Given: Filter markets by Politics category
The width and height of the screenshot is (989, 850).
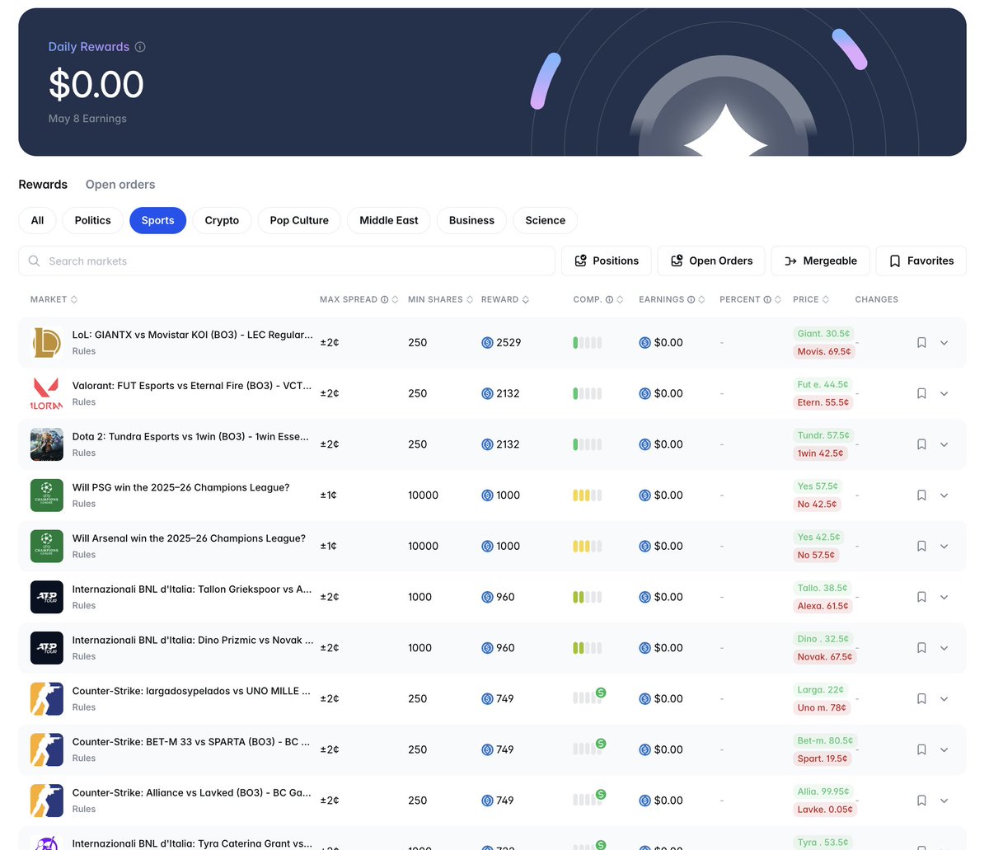Looking at the screenshot, I should click(92, 220).
